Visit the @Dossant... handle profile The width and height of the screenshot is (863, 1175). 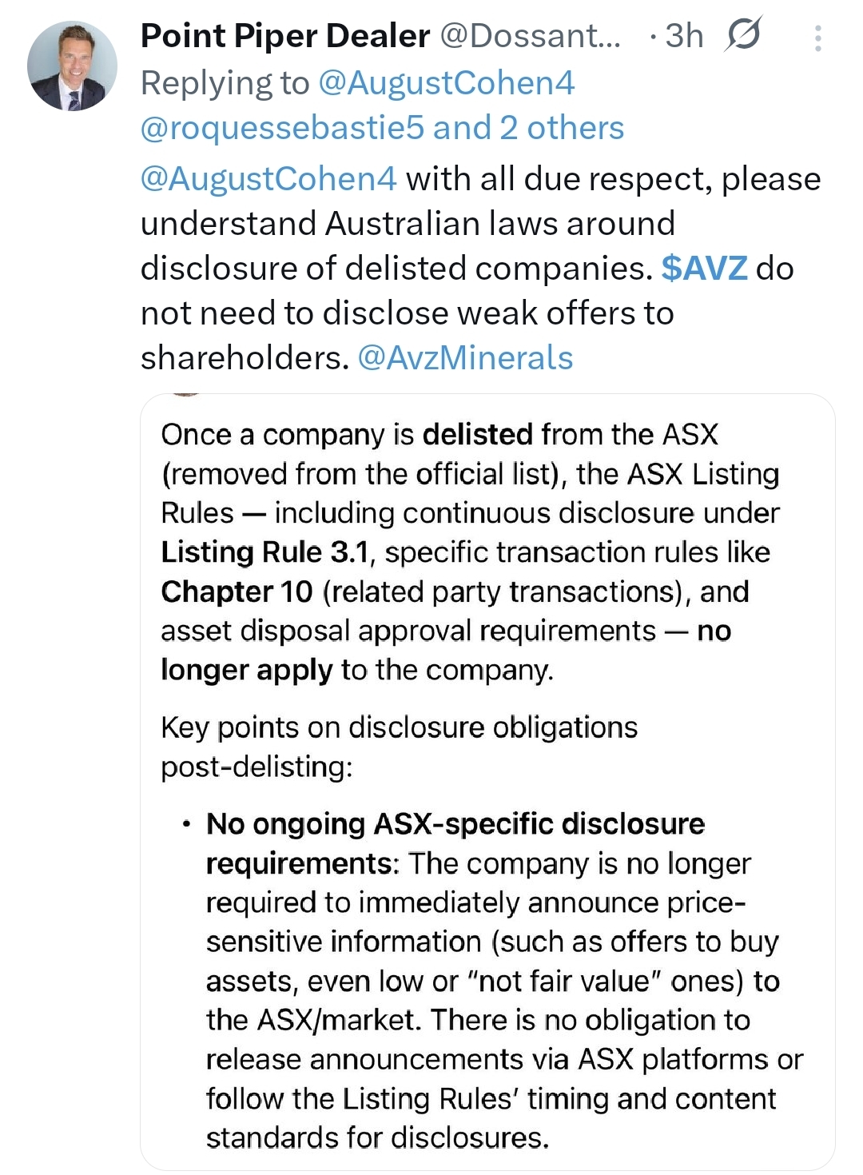(x=530, y=36)
